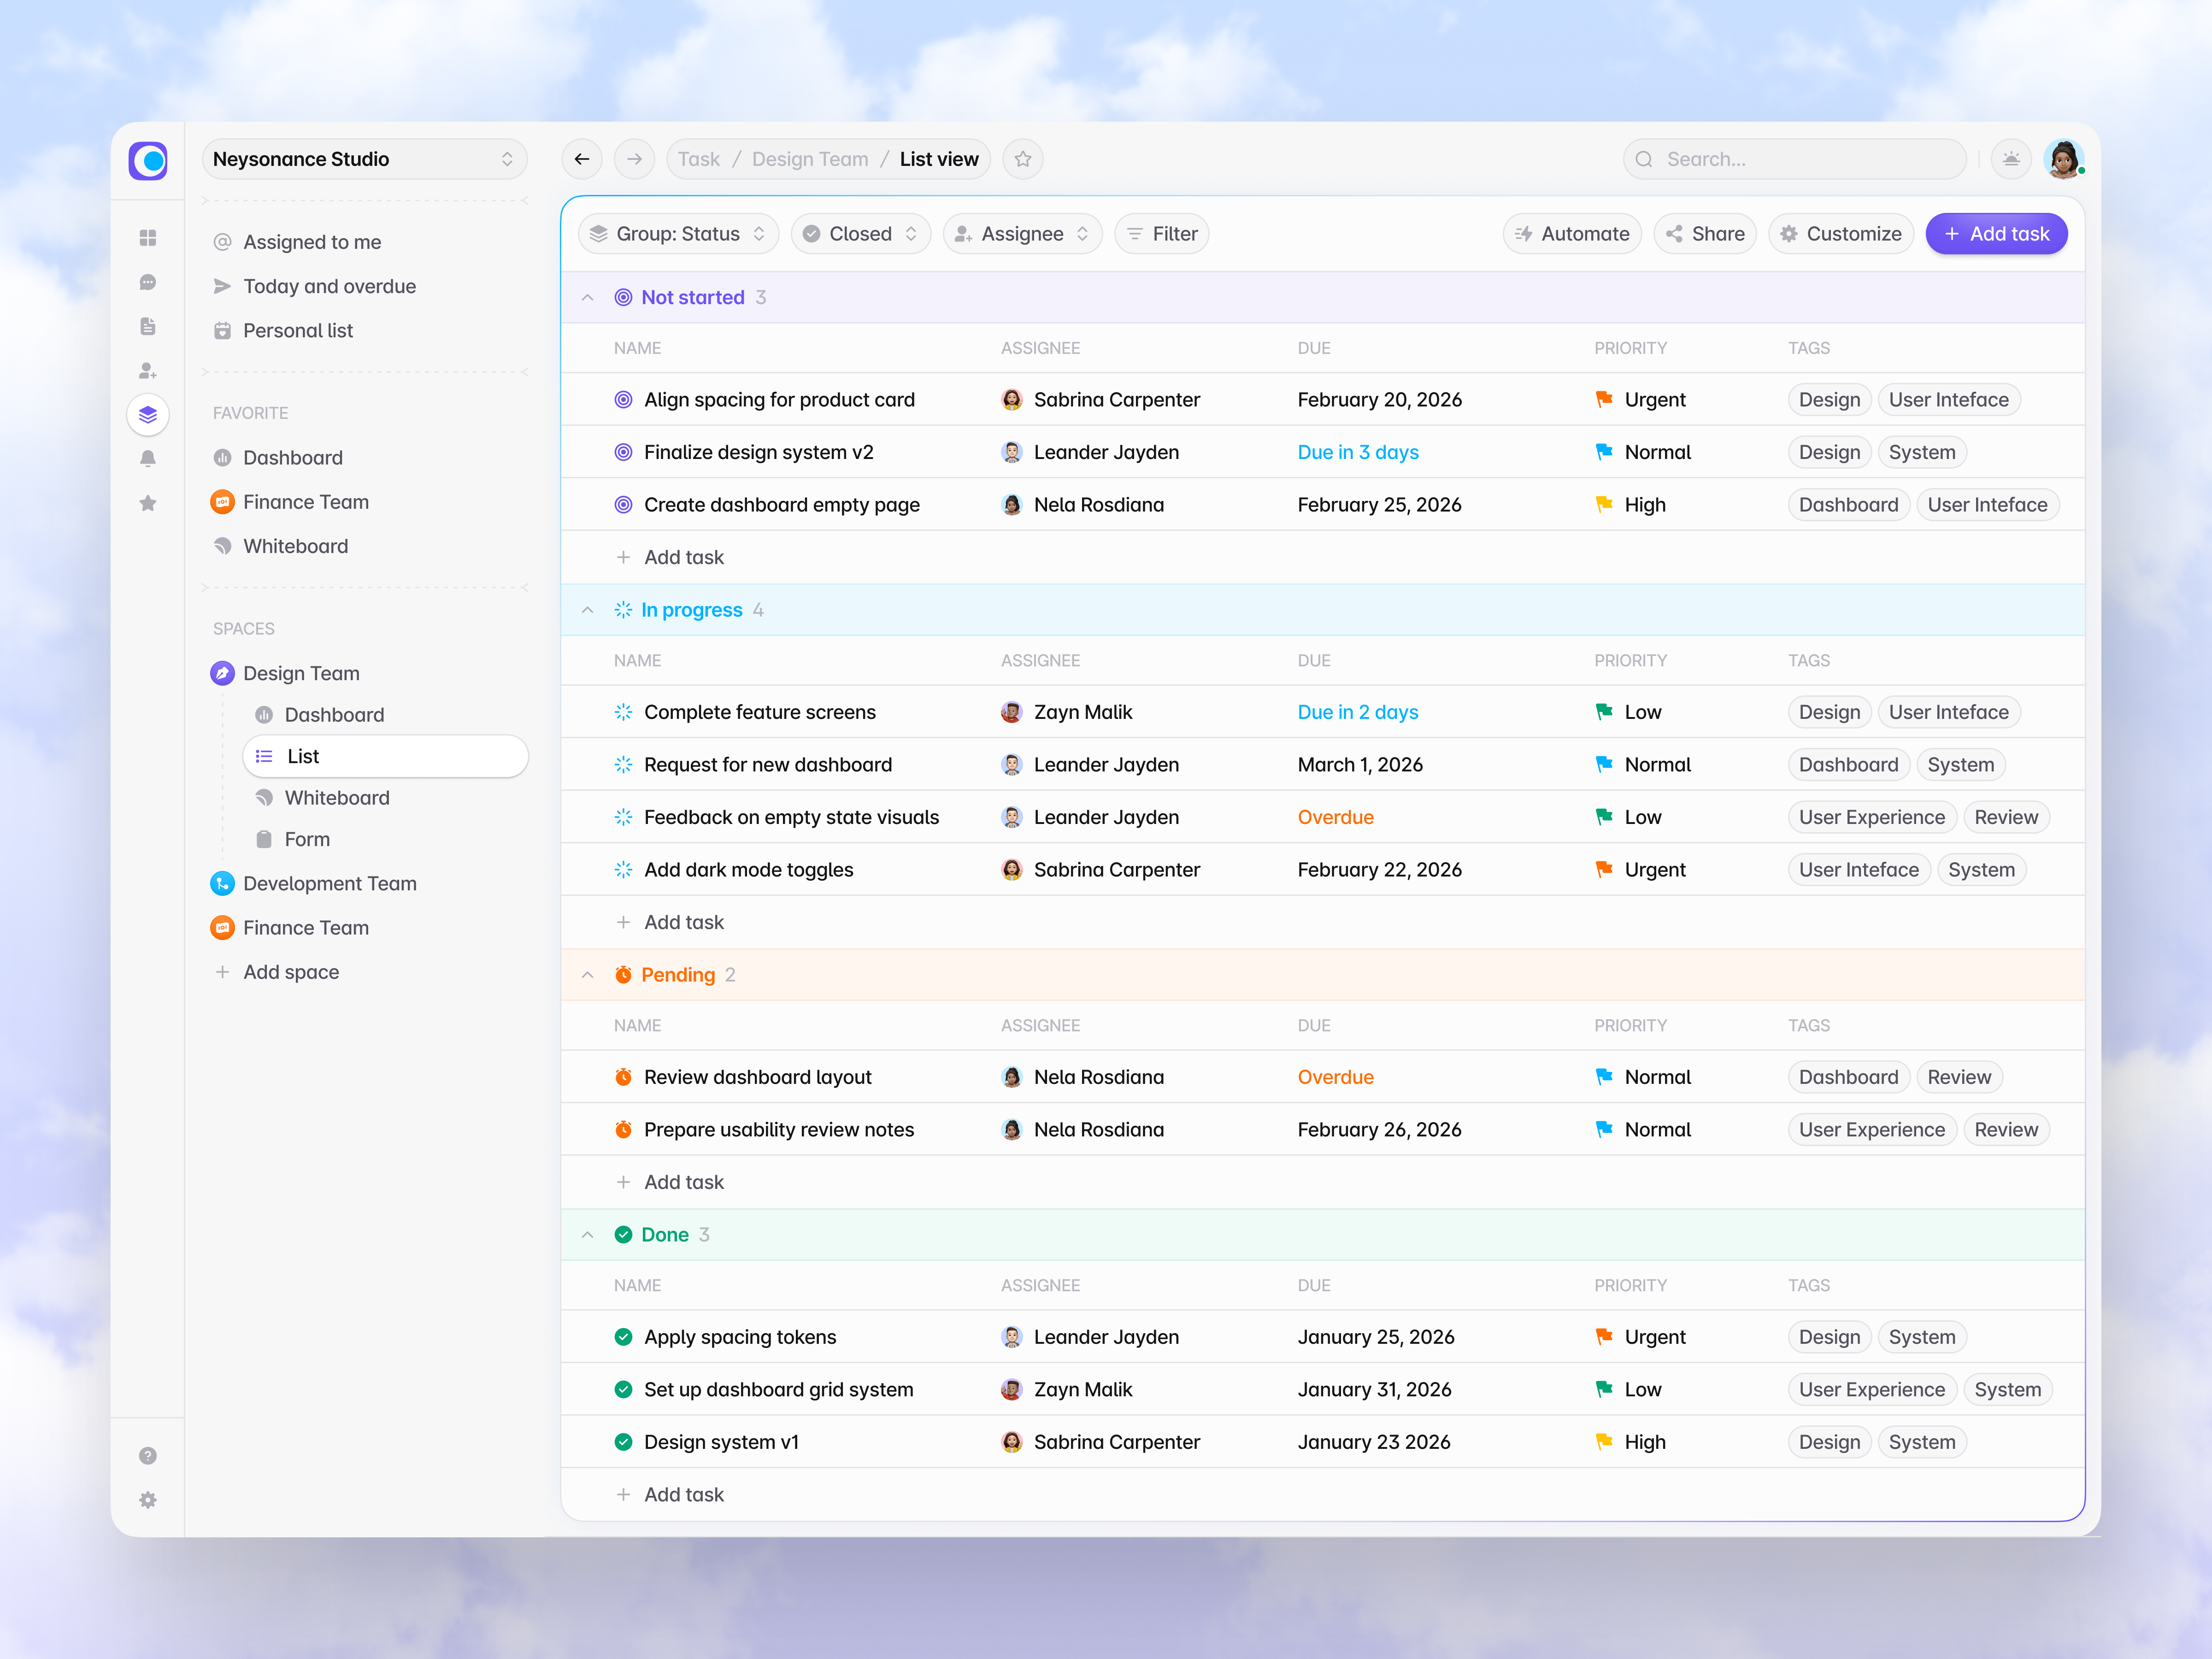This screenshot has height=1659, width=2212.
Task: Favorite this view with the star button
Action: (x=1023, y=159)
